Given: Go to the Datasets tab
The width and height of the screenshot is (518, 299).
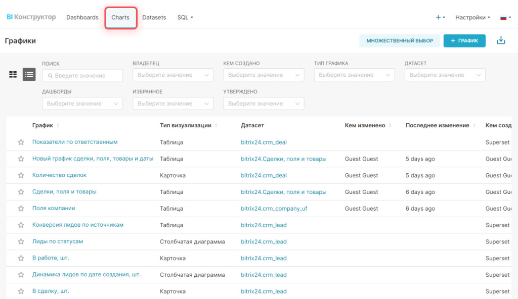Looking at the screenshot, I should click(x=154, y=17).
